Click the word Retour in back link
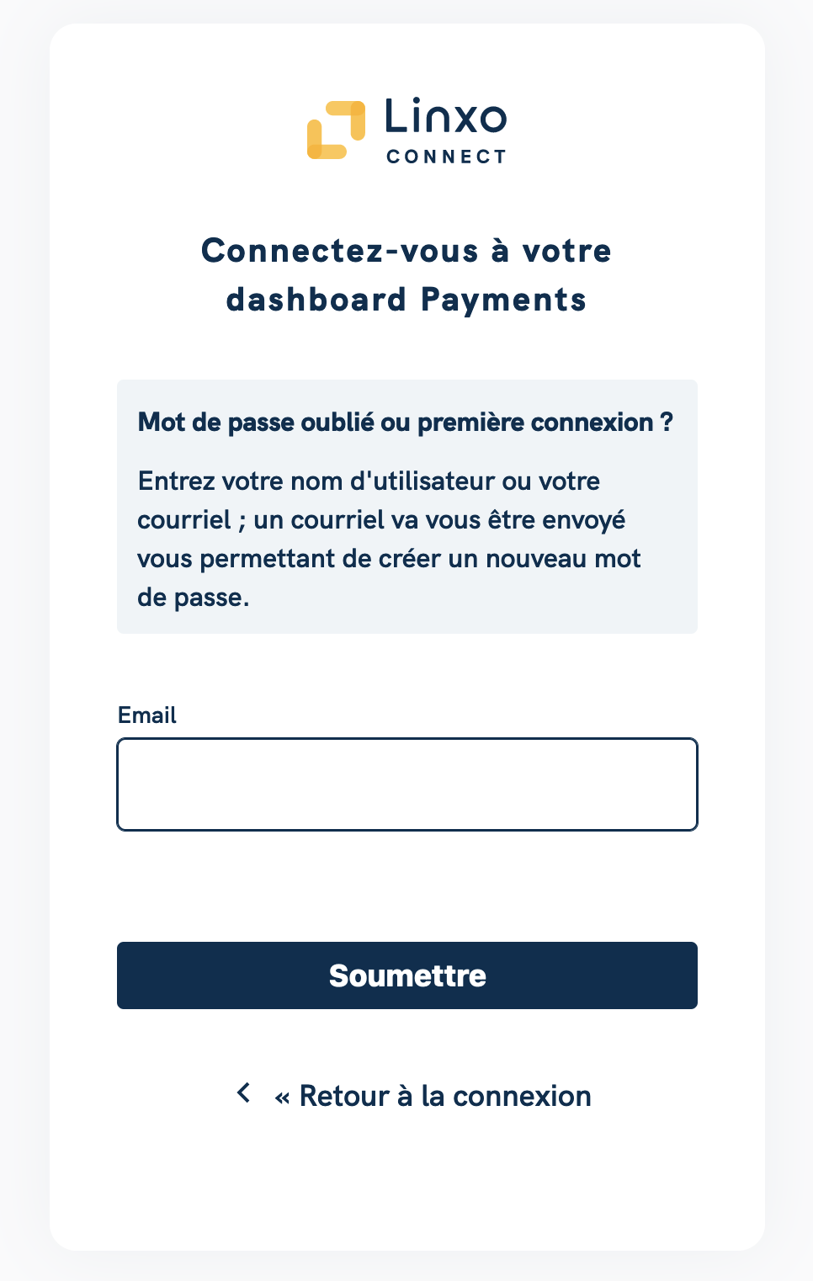The height and width of the screenshot is (1281, 813). click(x=344, y=1096)
